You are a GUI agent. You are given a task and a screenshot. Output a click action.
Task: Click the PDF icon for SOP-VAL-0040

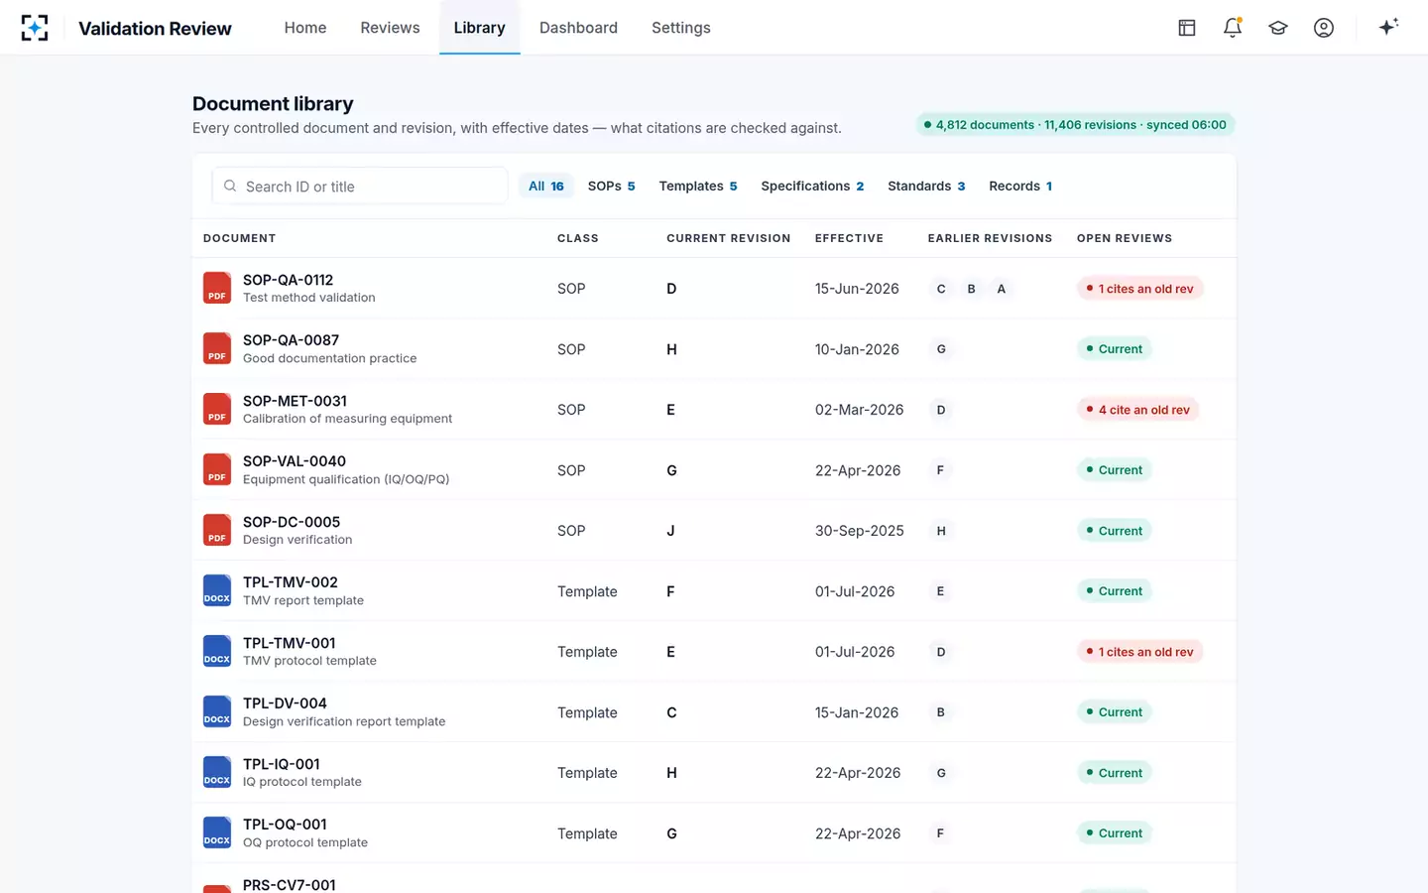tap(217, 469)
